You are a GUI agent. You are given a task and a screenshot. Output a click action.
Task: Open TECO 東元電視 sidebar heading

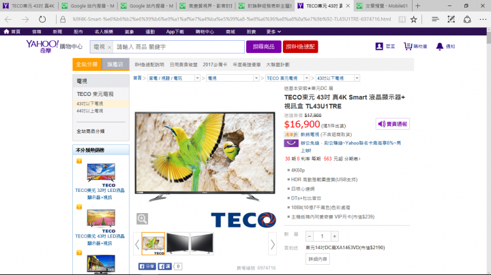pos(95,94)
